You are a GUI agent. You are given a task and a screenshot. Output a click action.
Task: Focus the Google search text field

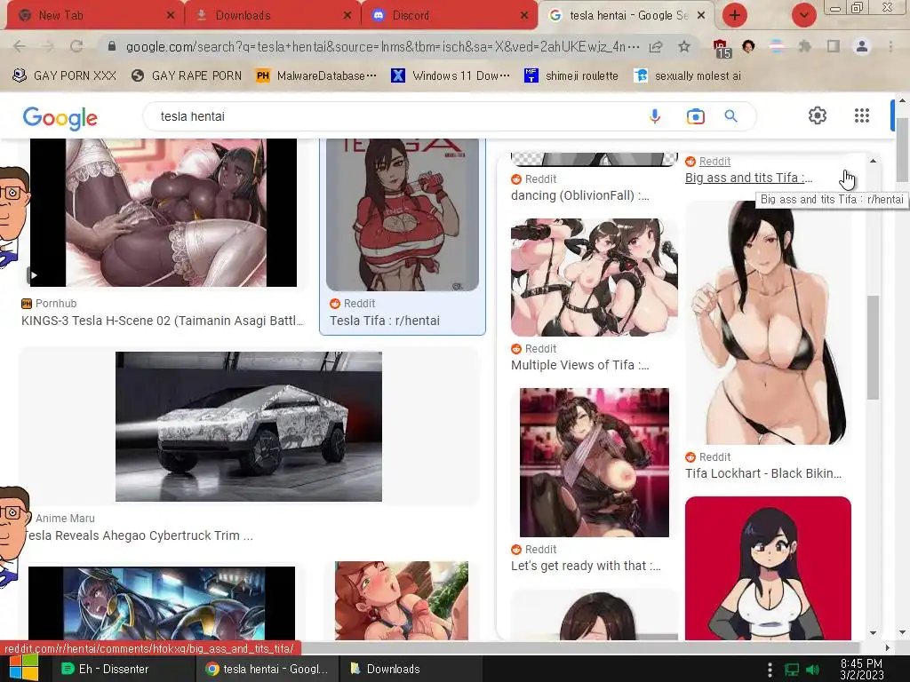[x=395, y=116]
